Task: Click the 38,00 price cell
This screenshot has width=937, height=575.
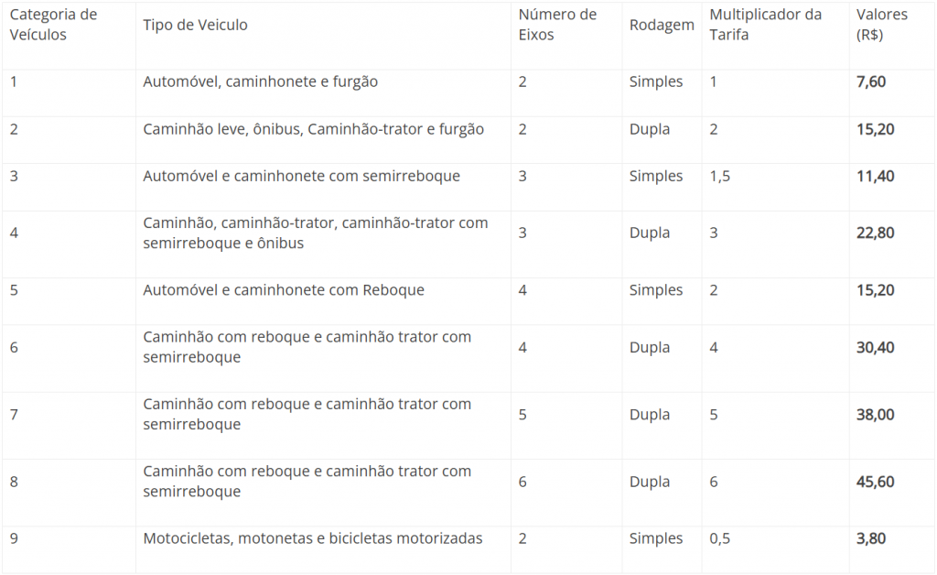Action: click(x=875, y=415)
